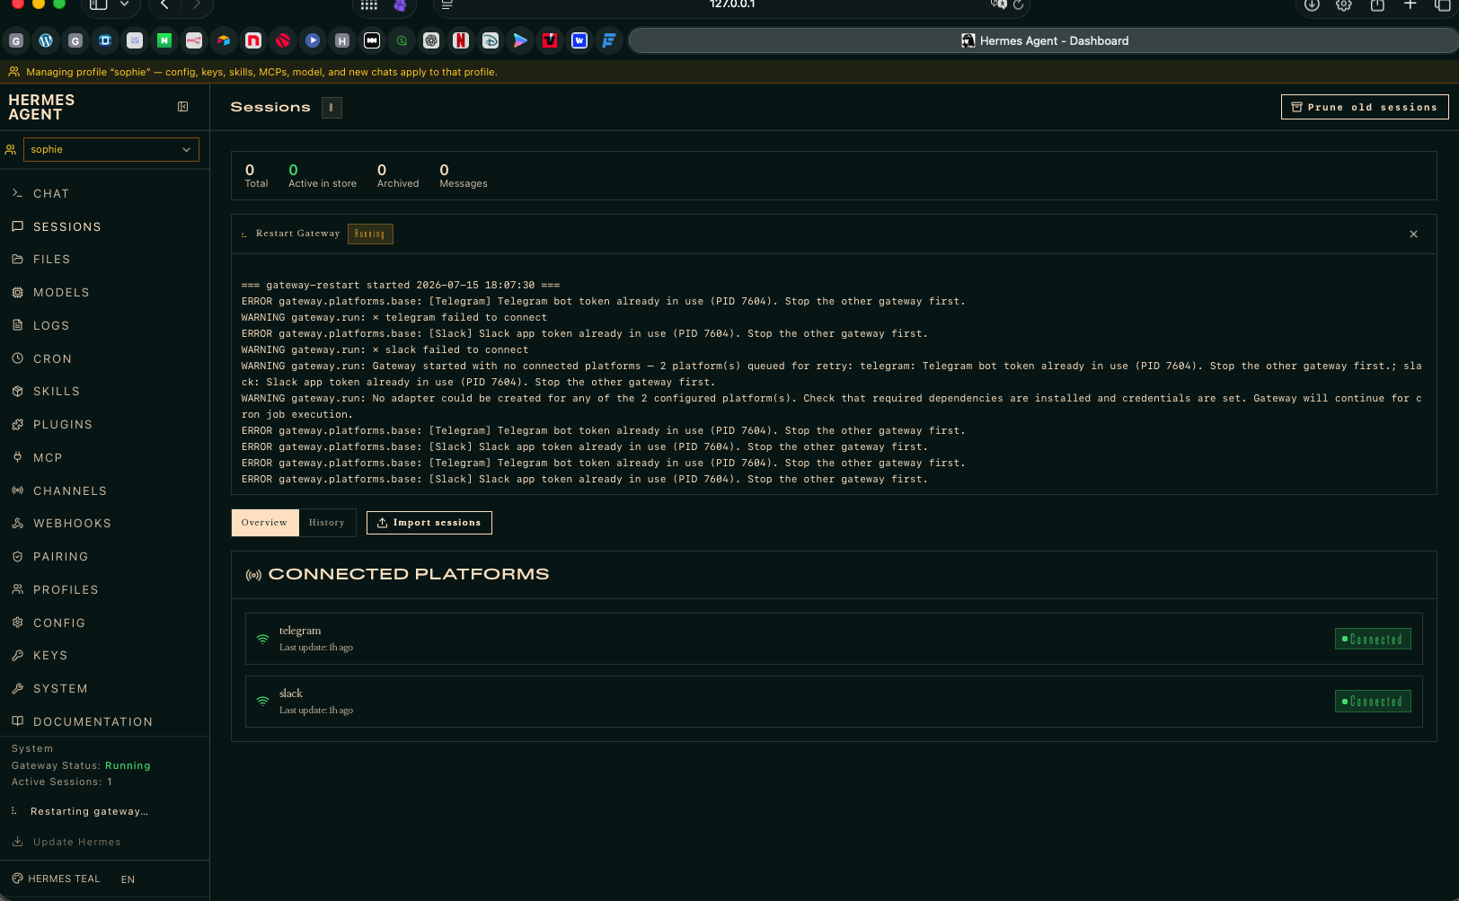This screenshot has width=1459, height=901.
Task: Click the Update Hermes download item
Action: tap(67, 842)
